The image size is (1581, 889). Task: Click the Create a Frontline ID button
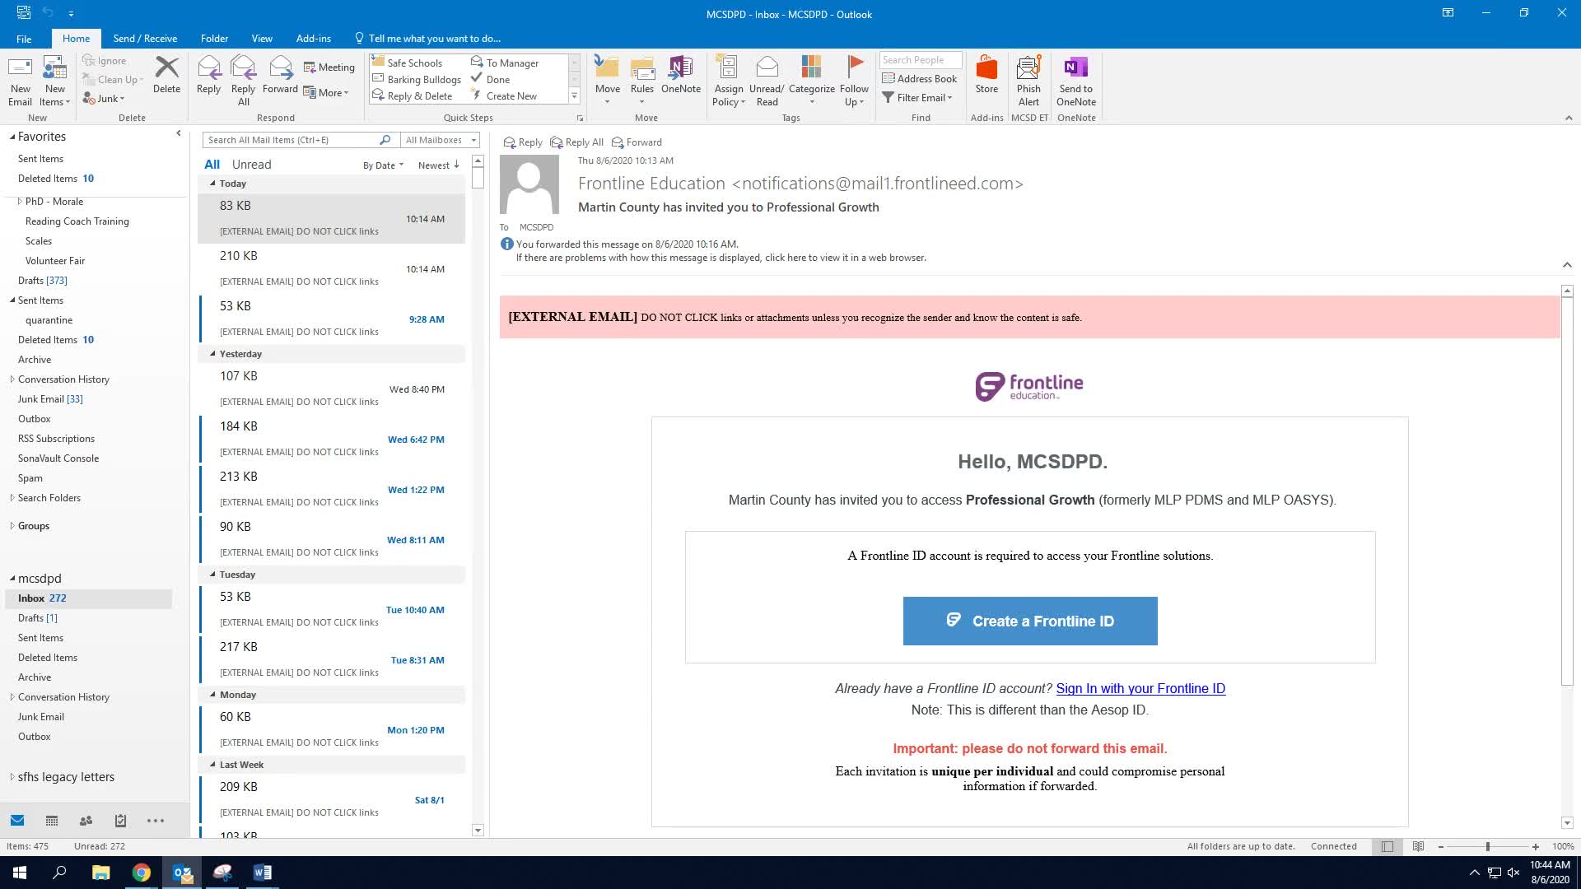coord(1030,621)
